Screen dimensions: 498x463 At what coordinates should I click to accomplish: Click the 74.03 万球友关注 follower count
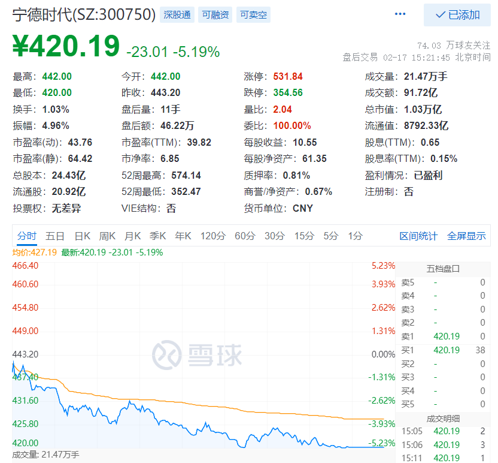[454, 46]
